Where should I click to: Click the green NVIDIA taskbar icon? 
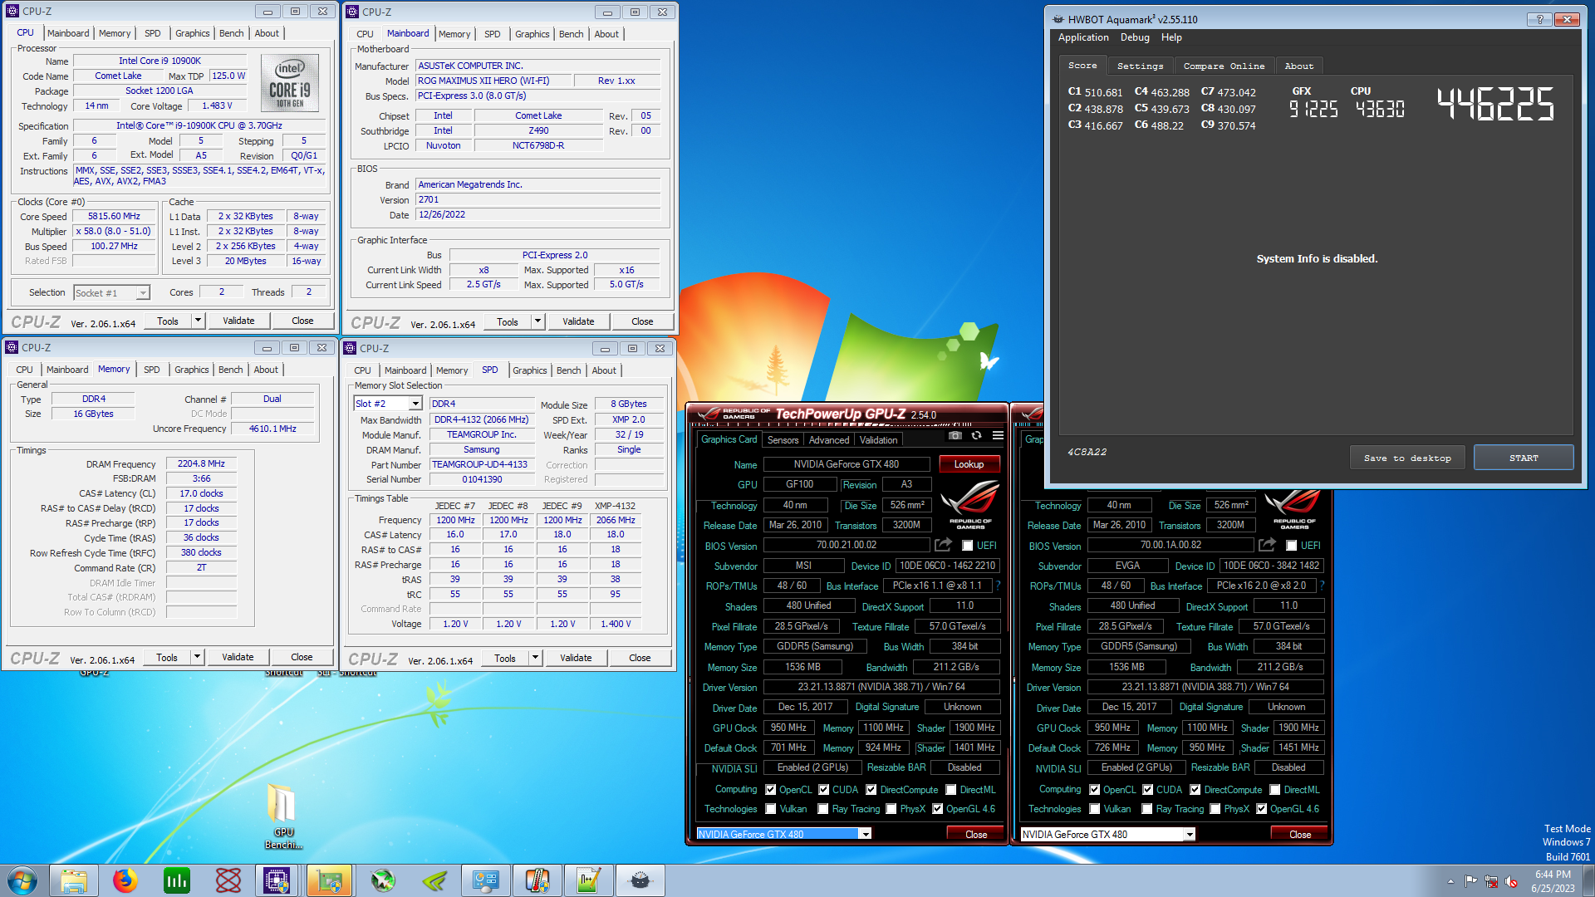434,880
